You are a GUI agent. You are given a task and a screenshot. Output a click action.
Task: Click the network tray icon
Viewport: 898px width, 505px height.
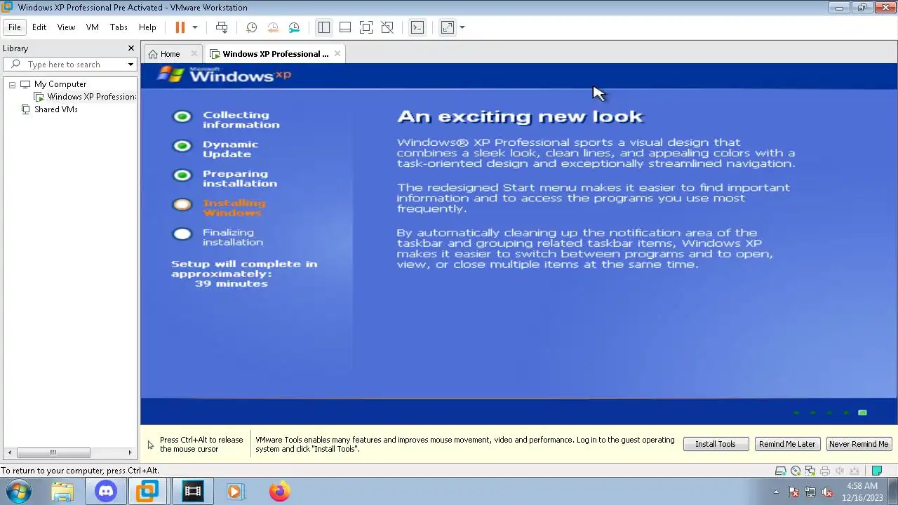point(810,492)
